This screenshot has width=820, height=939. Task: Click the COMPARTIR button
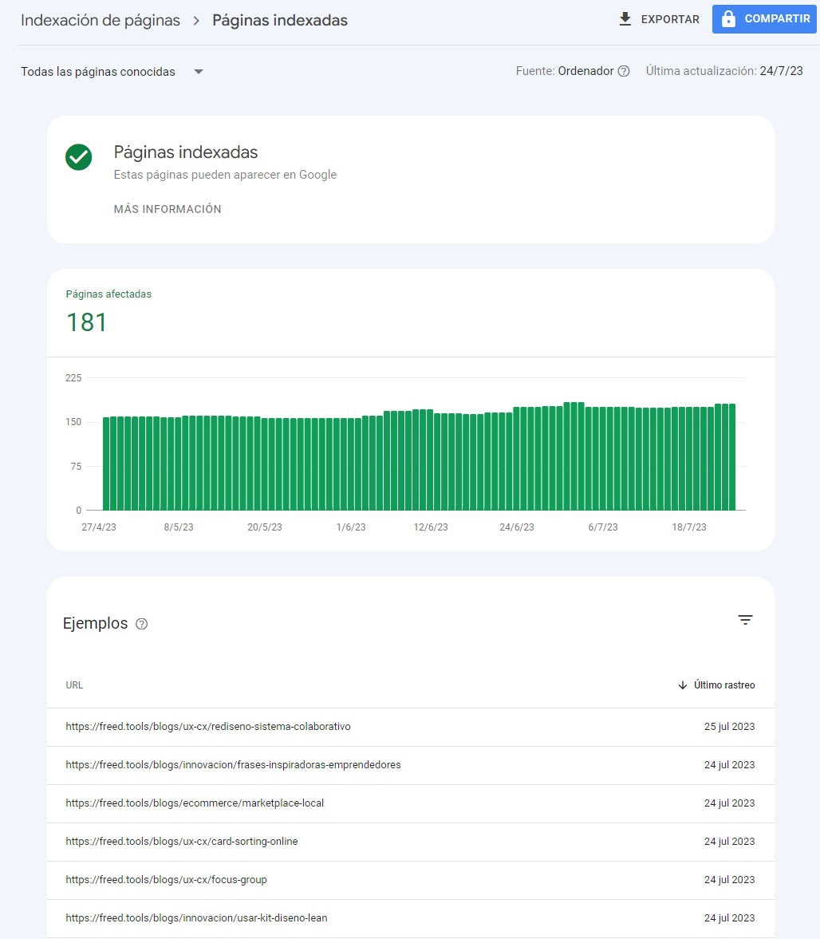[764, 19]
